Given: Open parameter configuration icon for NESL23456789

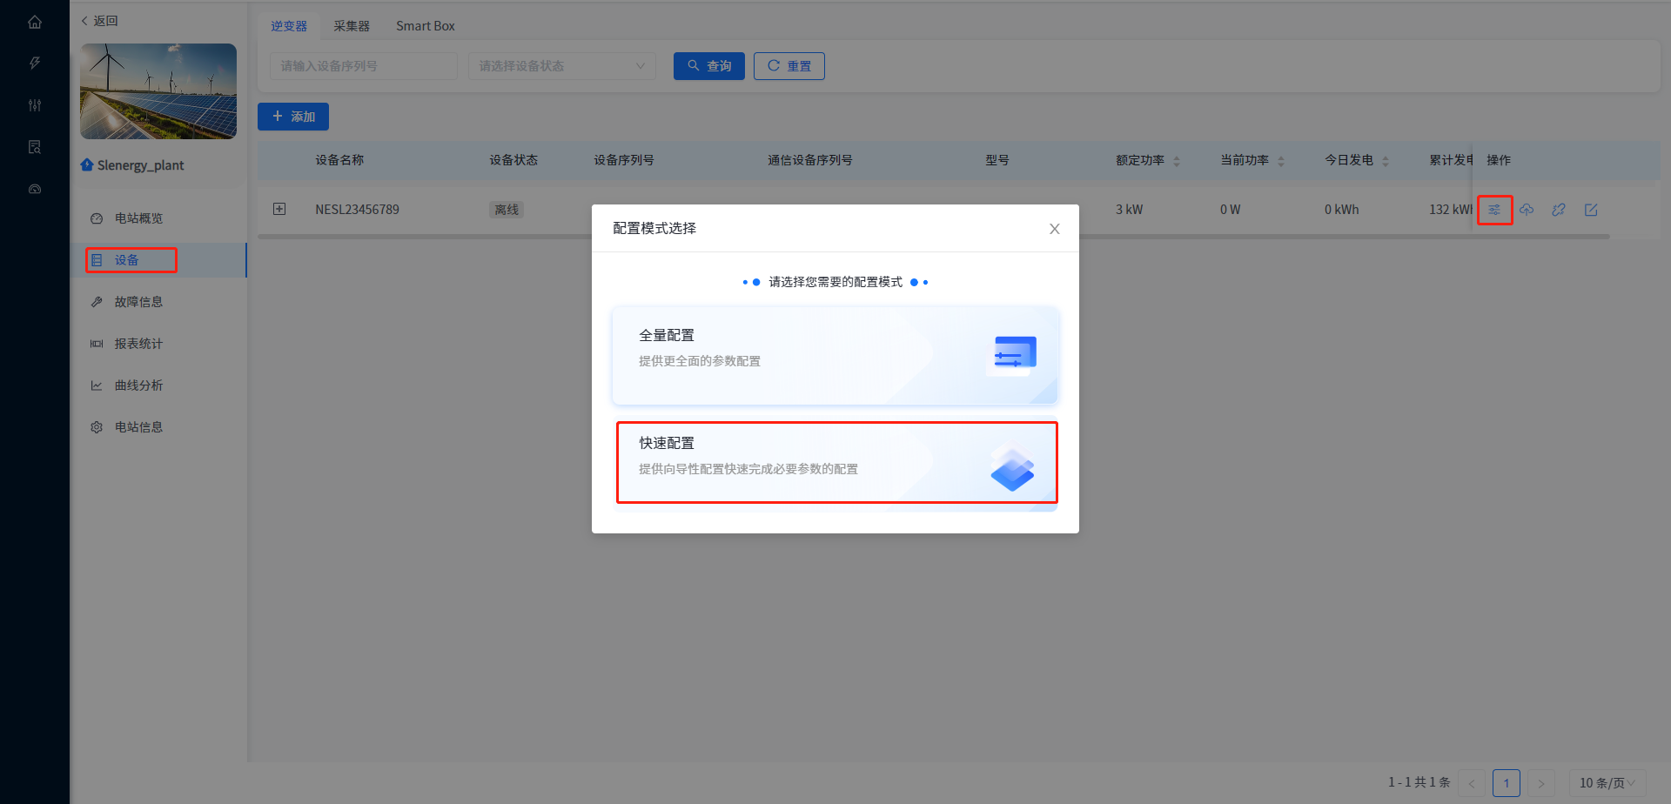Looking at the screenshot, I should [1494, 210].
